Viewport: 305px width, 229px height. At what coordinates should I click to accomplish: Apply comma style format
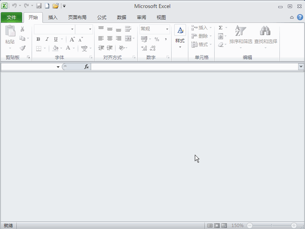tap(166, 39)
